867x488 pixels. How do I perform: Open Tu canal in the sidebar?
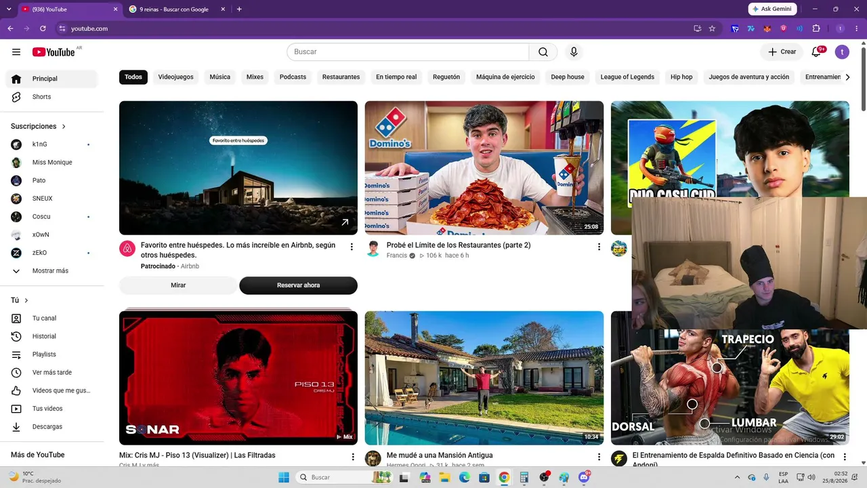point(51,319)
